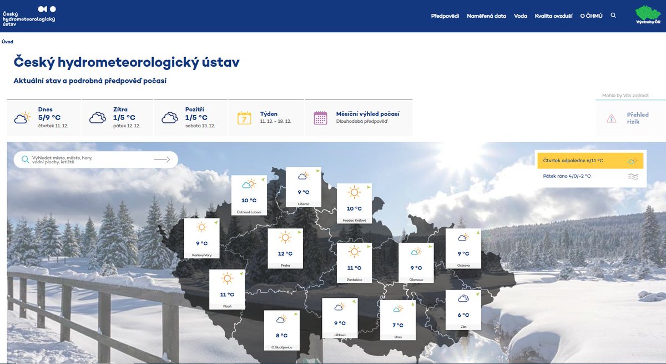Click the Úvod breadcrumb link
666x364 pixels.
[7, 41]
